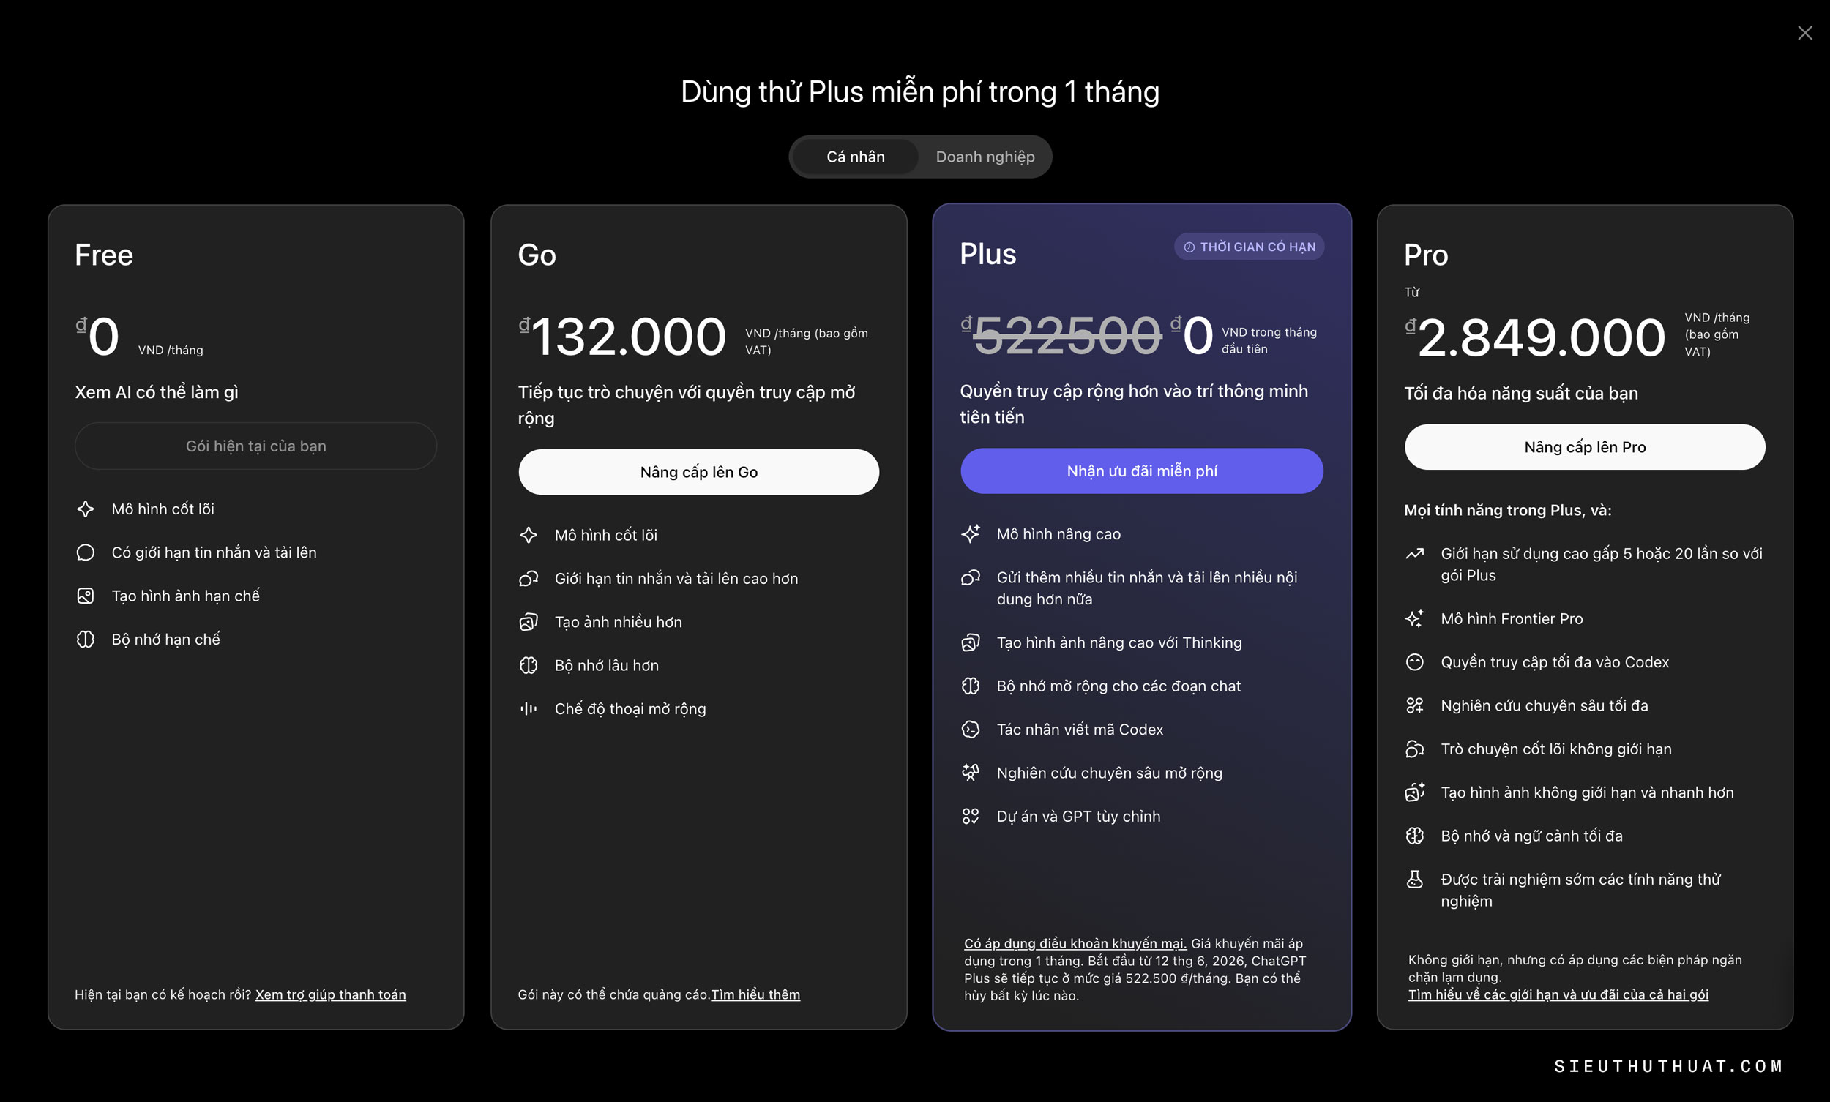Click the Gói hiện tại của bạn button
This screenshot has width=1830, height=1102.
tap(255, 446)
